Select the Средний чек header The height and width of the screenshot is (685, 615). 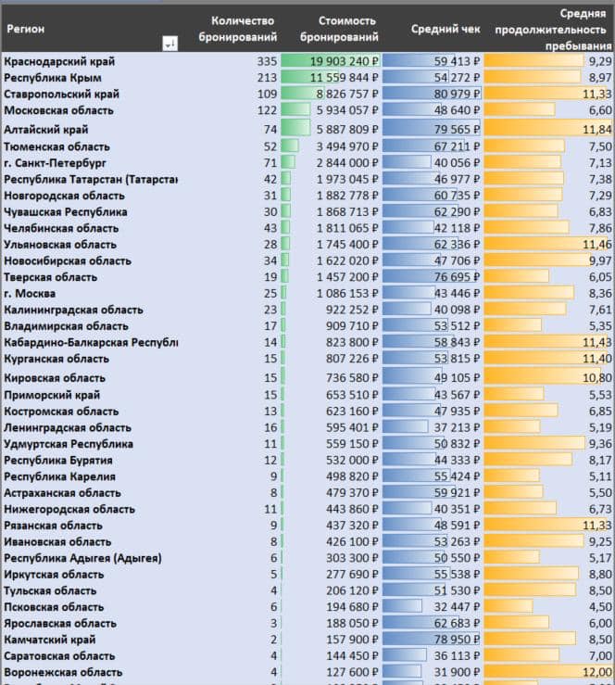(446, 30)
